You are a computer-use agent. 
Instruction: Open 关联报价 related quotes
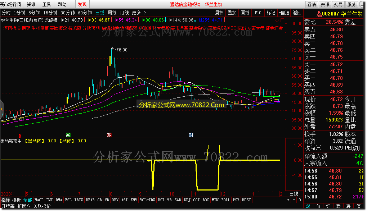click(42, 206)
